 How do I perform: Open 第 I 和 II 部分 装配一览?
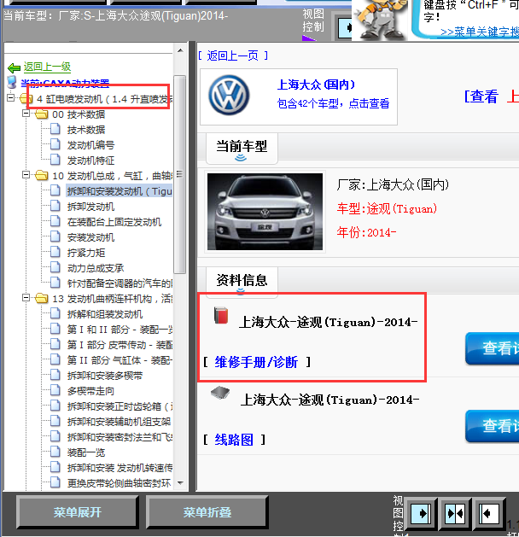pos(120,330)
